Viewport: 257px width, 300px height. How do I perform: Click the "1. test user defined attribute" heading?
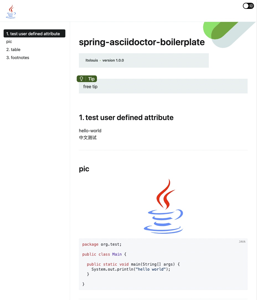pyautogui.click(x=126, y=118)
